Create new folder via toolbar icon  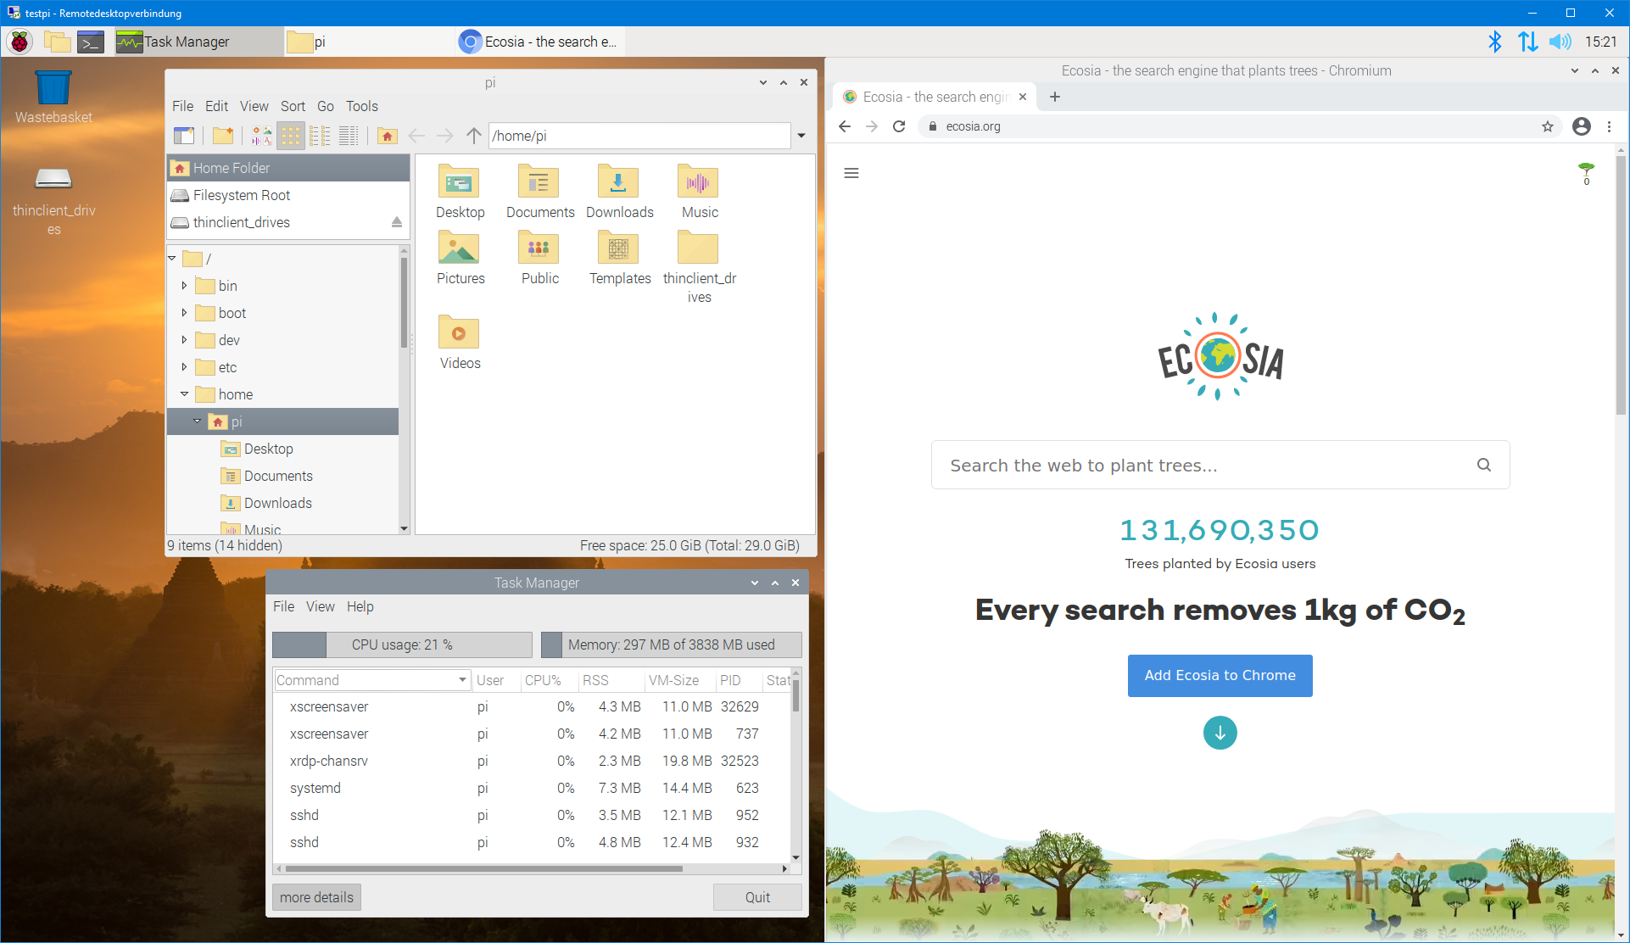click(x=223, y=136)
